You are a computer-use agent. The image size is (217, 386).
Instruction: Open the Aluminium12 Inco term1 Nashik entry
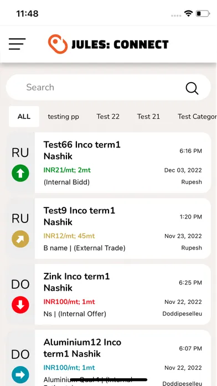point(123,358)
